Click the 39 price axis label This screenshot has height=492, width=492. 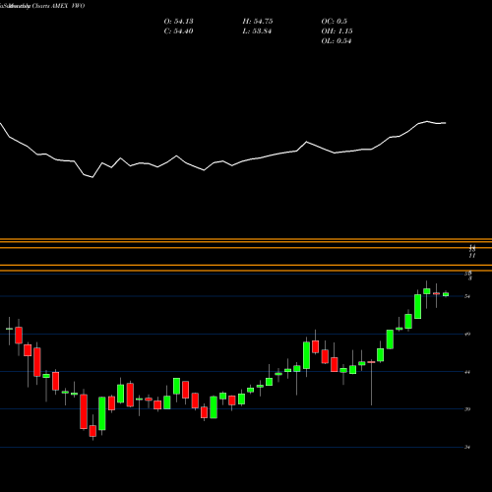[467, 409]
